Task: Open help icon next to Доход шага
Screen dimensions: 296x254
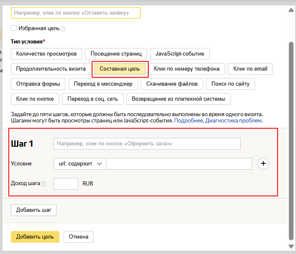Action: pos(44,184)
